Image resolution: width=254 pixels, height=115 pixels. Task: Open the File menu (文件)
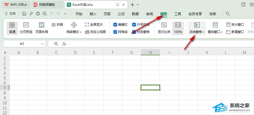(x=10, y=14)
